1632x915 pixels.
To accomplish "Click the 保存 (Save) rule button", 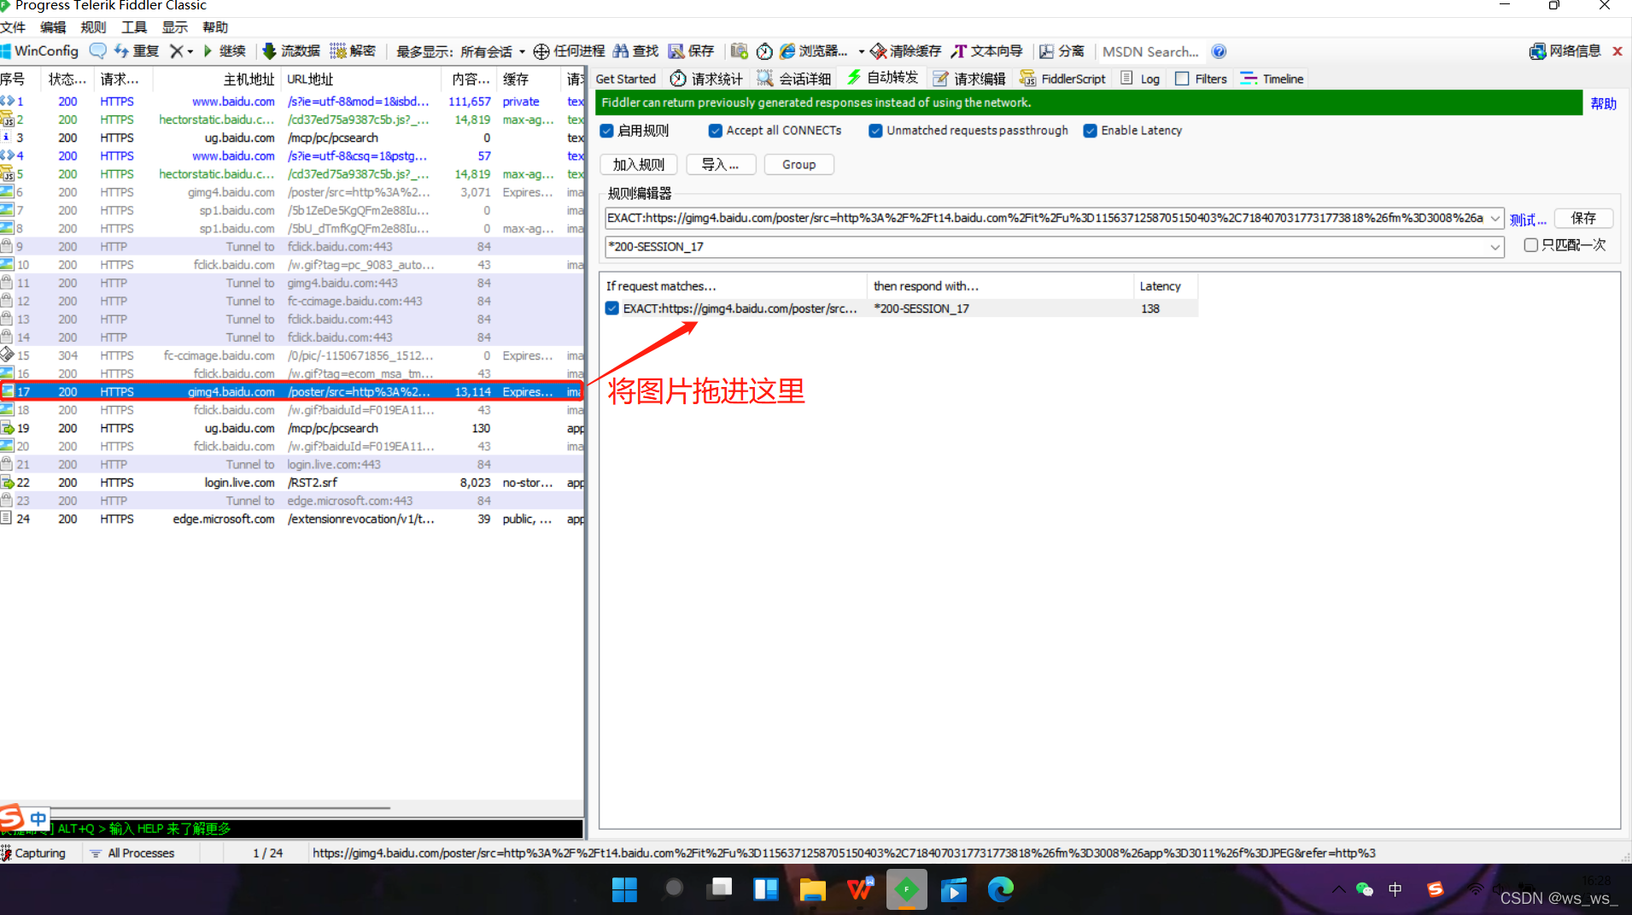I will (x=1584, y=218).
